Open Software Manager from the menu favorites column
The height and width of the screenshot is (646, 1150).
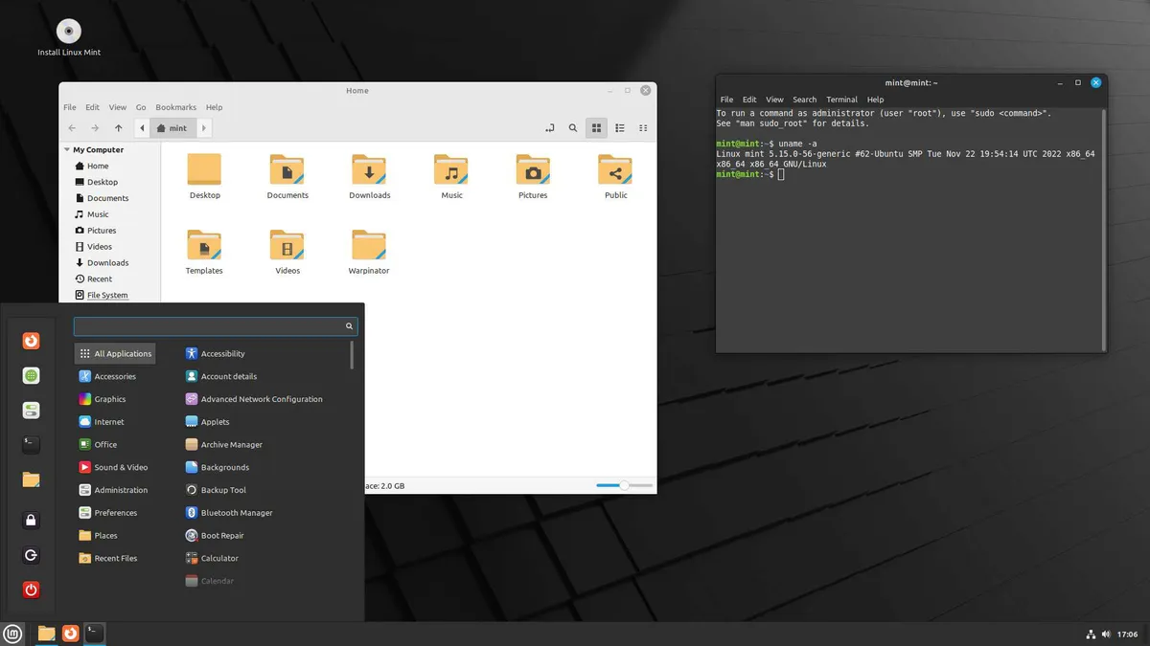click(31, 376)
